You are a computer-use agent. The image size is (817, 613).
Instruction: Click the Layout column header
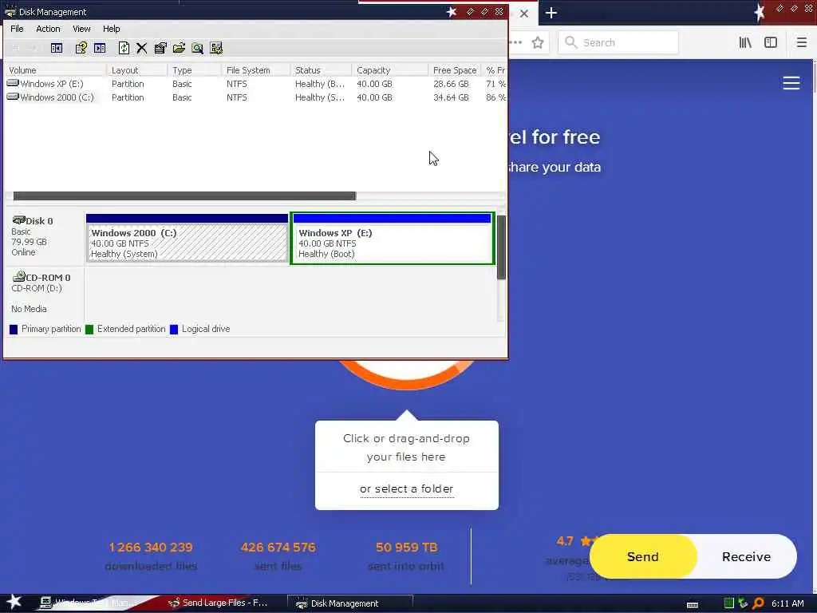pos(137,70)
